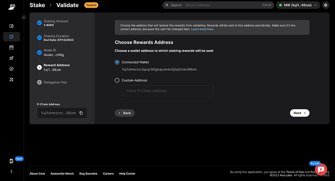
Task: Open the red chat support bubble
Action: (x=321, y=170)
